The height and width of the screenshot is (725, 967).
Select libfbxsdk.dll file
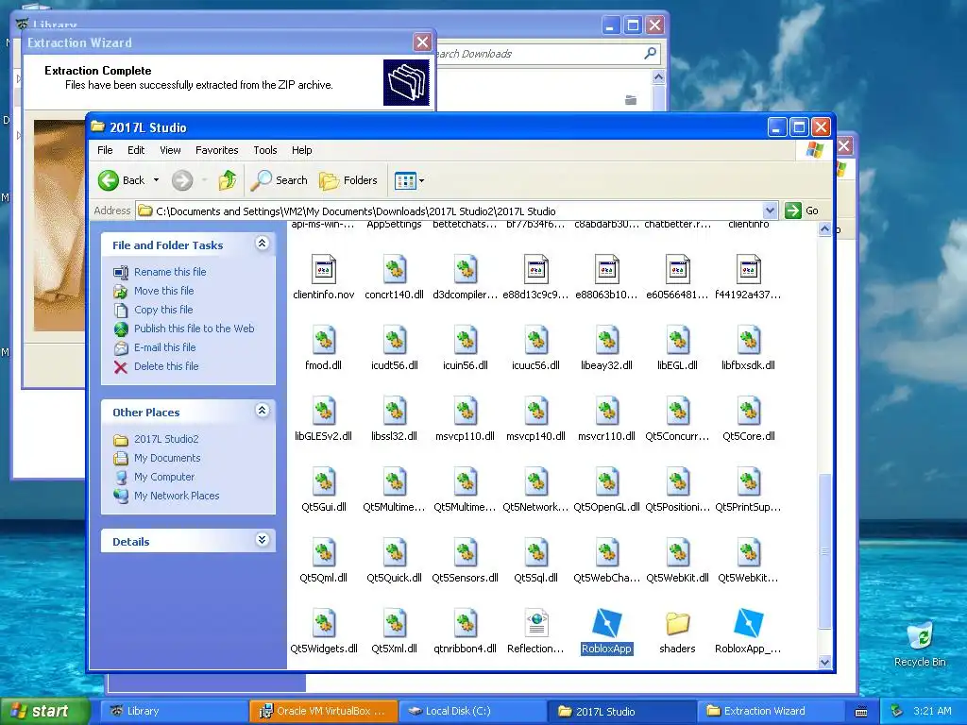(x=748, y=340)
